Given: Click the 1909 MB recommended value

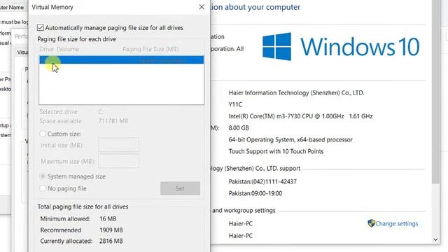Looking at the screenshot, I should pos(111,230).
